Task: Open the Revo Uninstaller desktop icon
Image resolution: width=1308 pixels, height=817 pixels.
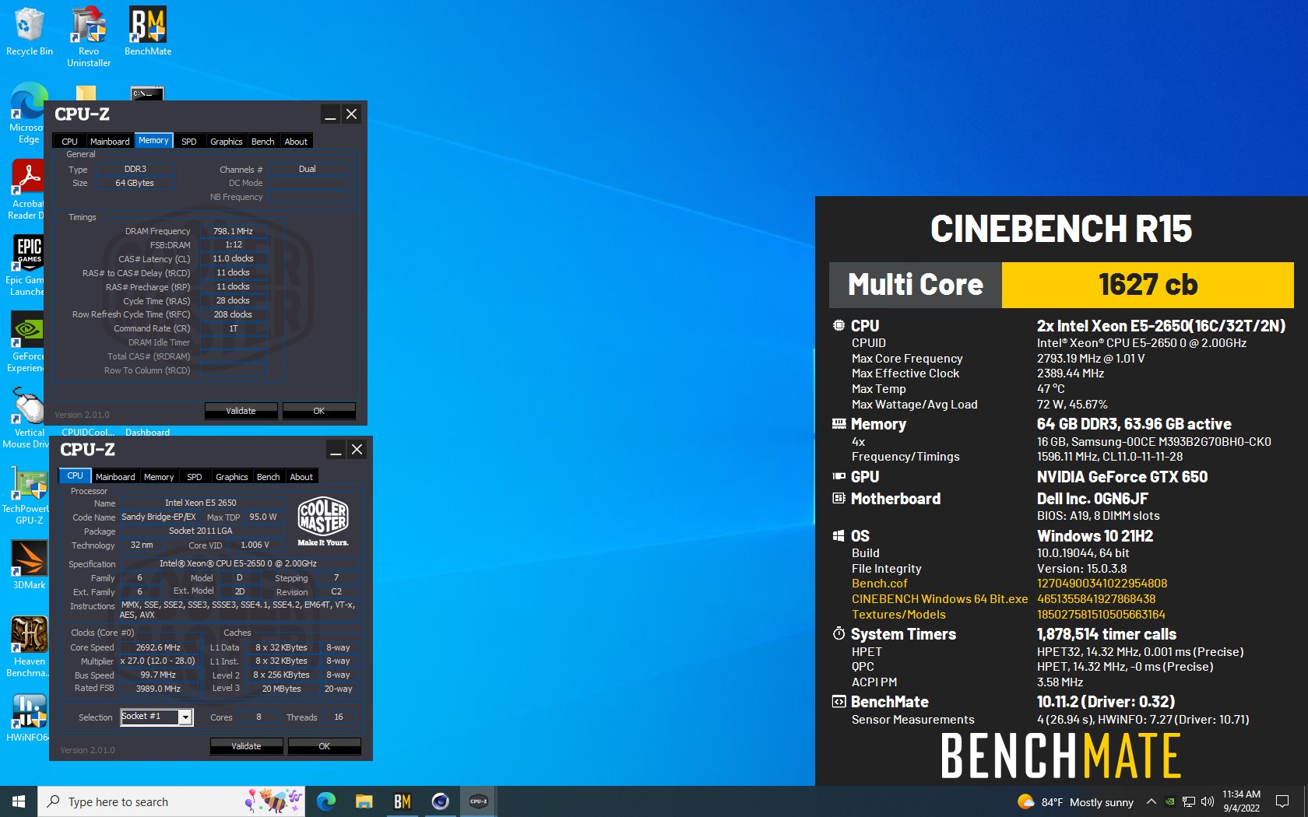Action: pos(89,37)
